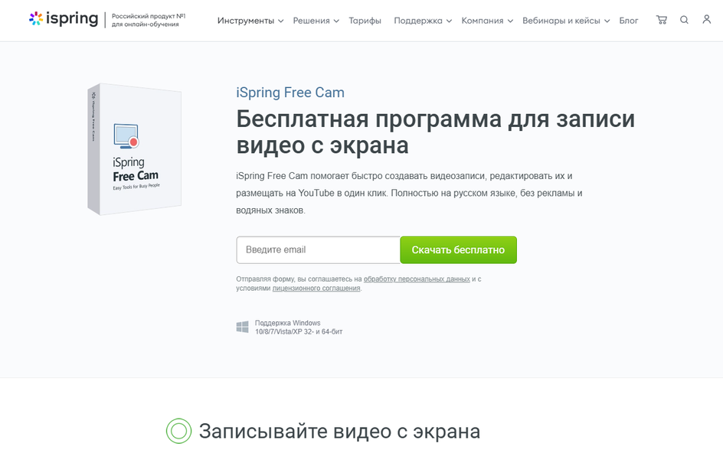The width and height of the screenshot is (723, 453).
Task: Click the Российский продукт №1 tagline
Action: click(x=149, y=20)
